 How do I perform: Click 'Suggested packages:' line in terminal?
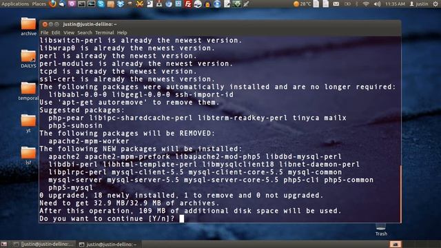(82, 110)
